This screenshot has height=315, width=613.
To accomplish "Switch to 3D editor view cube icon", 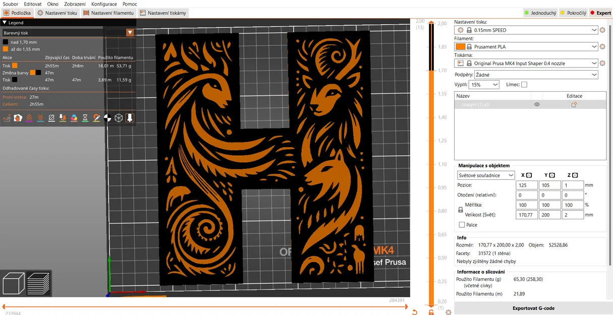I will pos(14,283).
